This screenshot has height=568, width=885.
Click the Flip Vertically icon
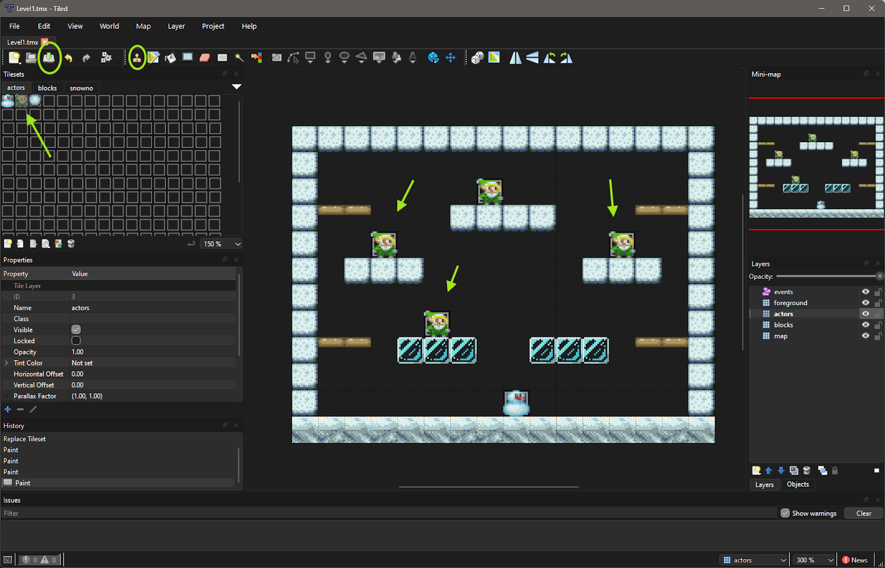[533, 58]
